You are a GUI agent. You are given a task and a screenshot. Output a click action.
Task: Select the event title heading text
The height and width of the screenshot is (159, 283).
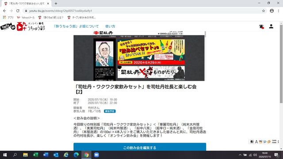(136, 89)
